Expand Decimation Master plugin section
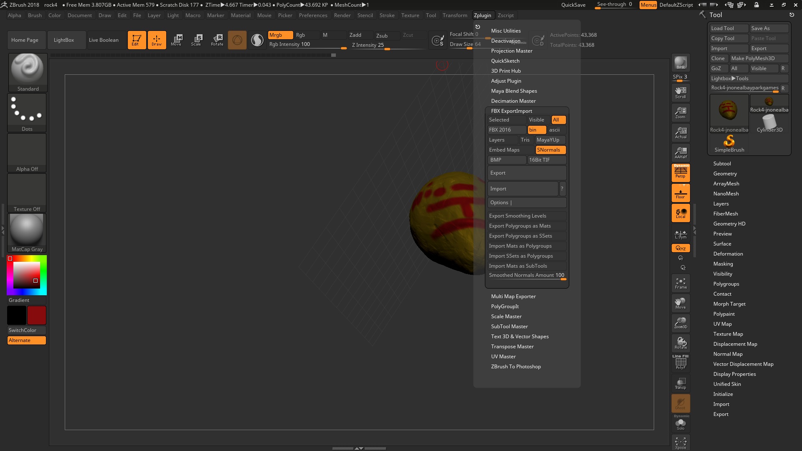 pyautogui.click(x=513, y=101)
